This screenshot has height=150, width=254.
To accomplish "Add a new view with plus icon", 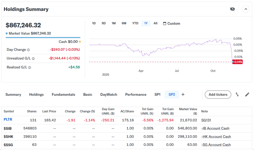I will [x=183, y=94].
